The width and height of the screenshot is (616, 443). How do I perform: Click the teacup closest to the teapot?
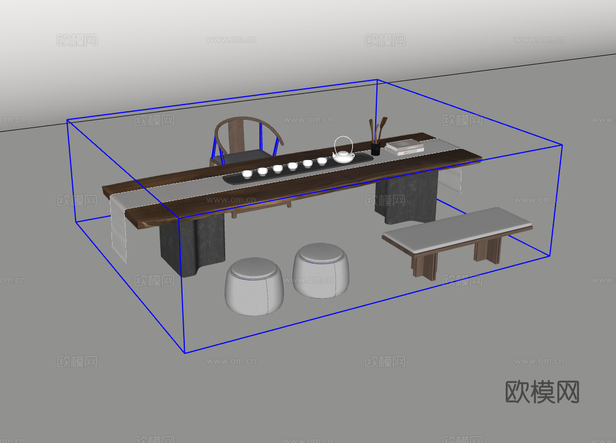(322, 161)
